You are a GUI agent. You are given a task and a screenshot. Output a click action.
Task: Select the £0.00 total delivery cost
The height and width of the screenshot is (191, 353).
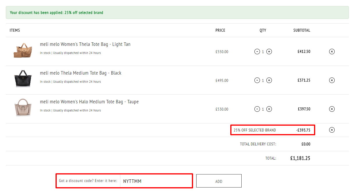(306, 144)
